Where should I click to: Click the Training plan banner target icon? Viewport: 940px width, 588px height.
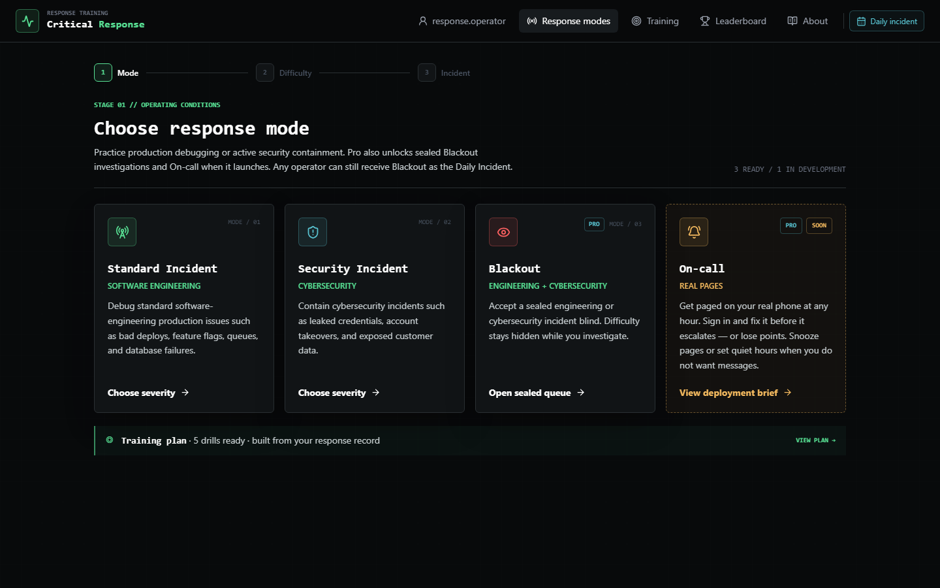pos(110,440)
